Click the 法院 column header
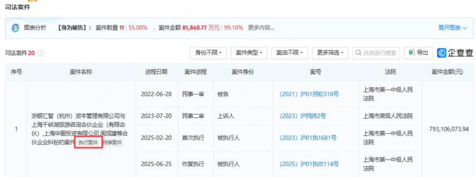The height and width of the screenshot is (177, 476). (x=390, y=72)
